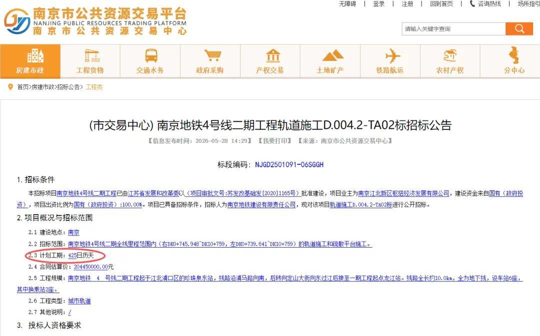540x336 pixels.
Task: Click 招标公告 in the breadcrumb
Action: [68, 87]
